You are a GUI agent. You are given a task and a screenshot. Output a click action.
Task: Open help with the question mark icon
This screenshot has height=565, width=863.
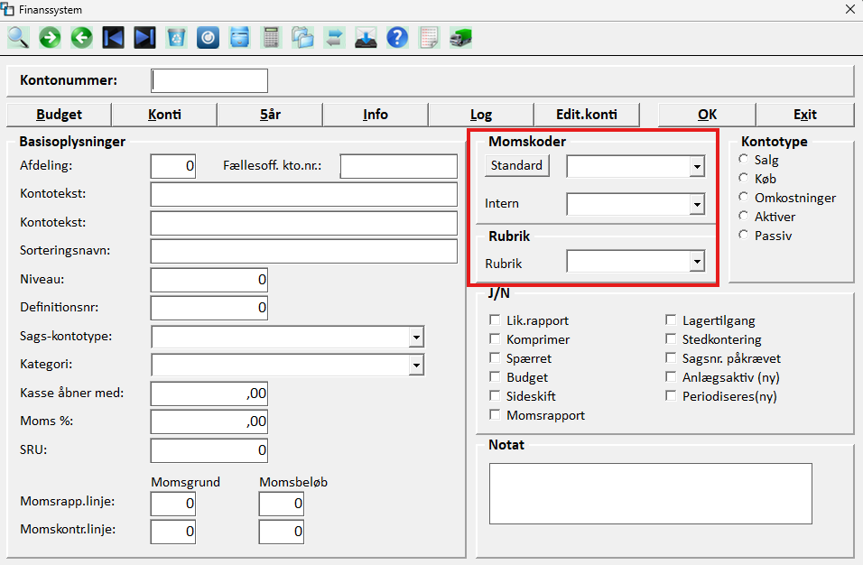click(397, 38)
